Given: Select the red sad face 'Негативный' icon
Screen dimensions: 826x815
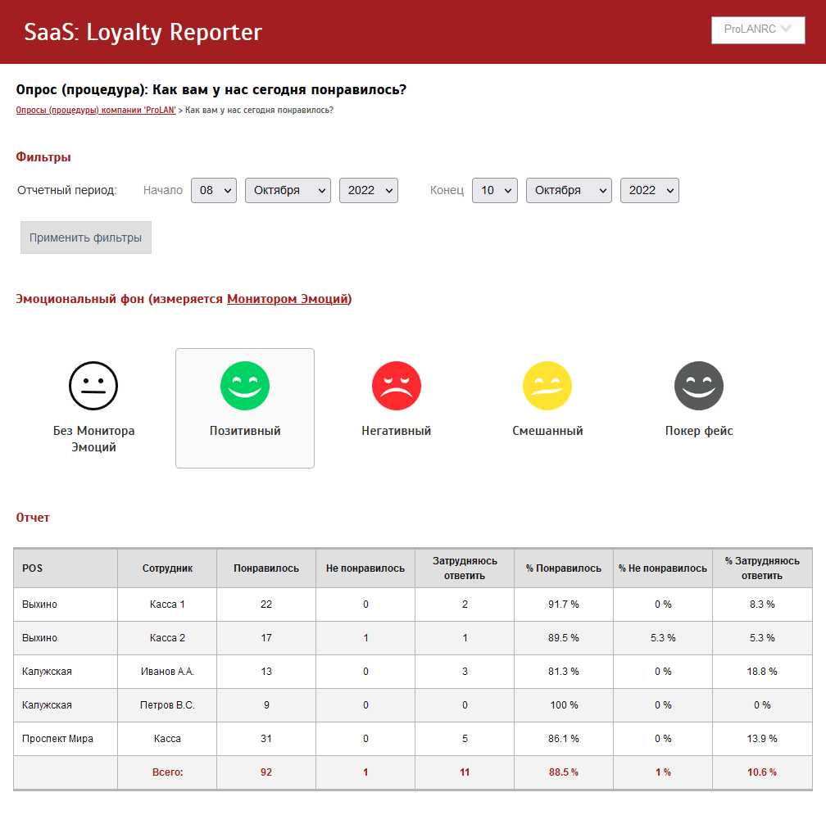Looking at the screenshot, I should [x=397, y=386].
